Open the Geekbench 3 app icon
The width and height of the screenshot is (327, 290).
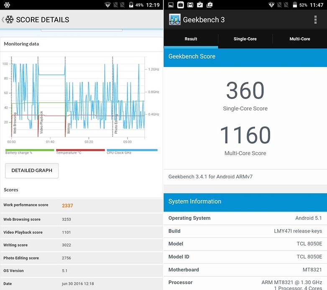(175, 20)
